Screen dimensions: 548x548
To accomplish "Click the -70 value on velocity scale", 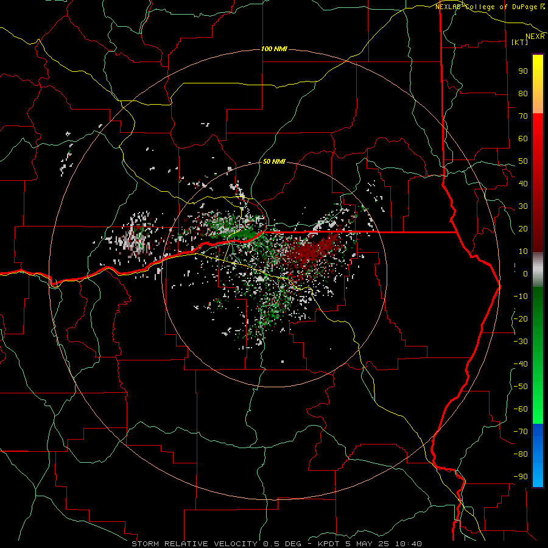I will (x=521, y=432).
